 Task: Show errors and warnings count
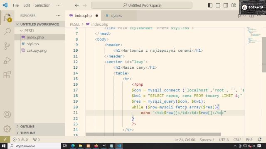[20, 139]
